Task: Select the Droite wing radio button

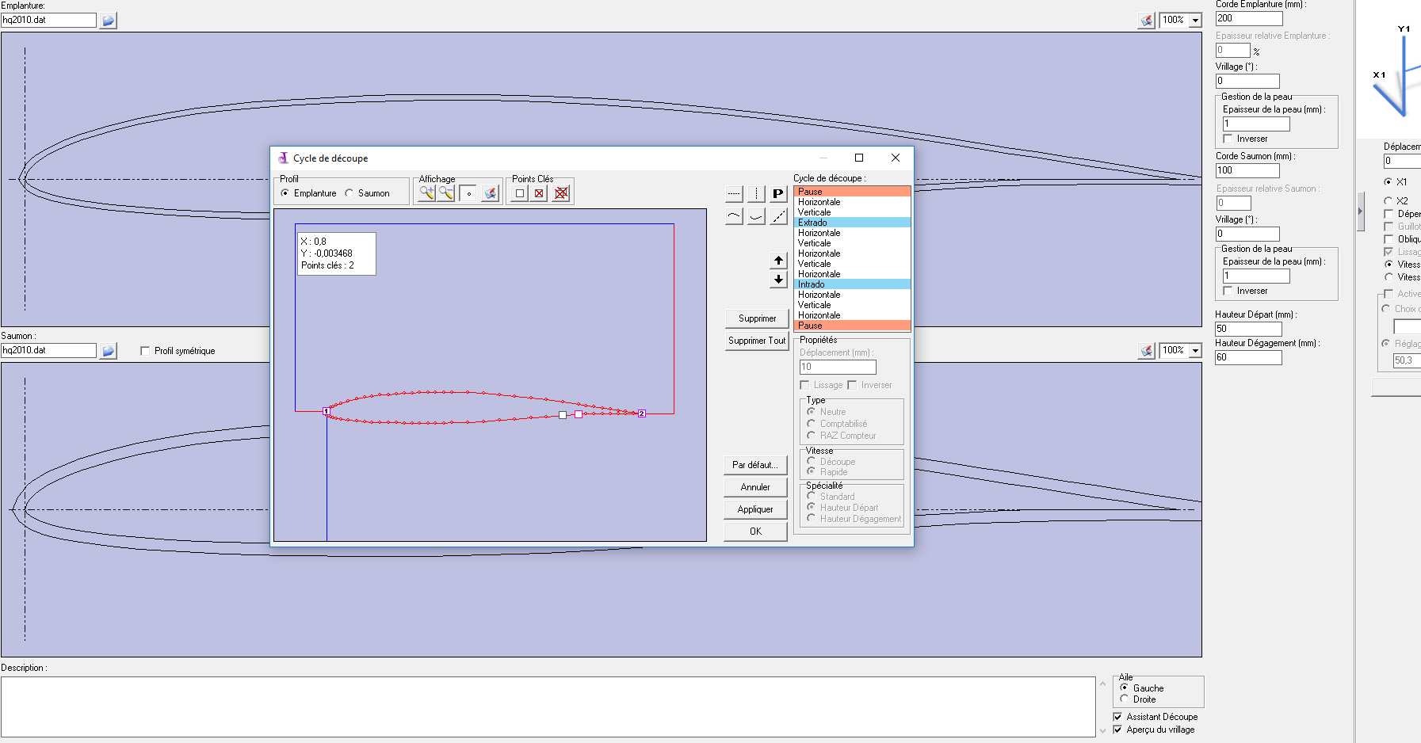Action: tap(1124, 699)
